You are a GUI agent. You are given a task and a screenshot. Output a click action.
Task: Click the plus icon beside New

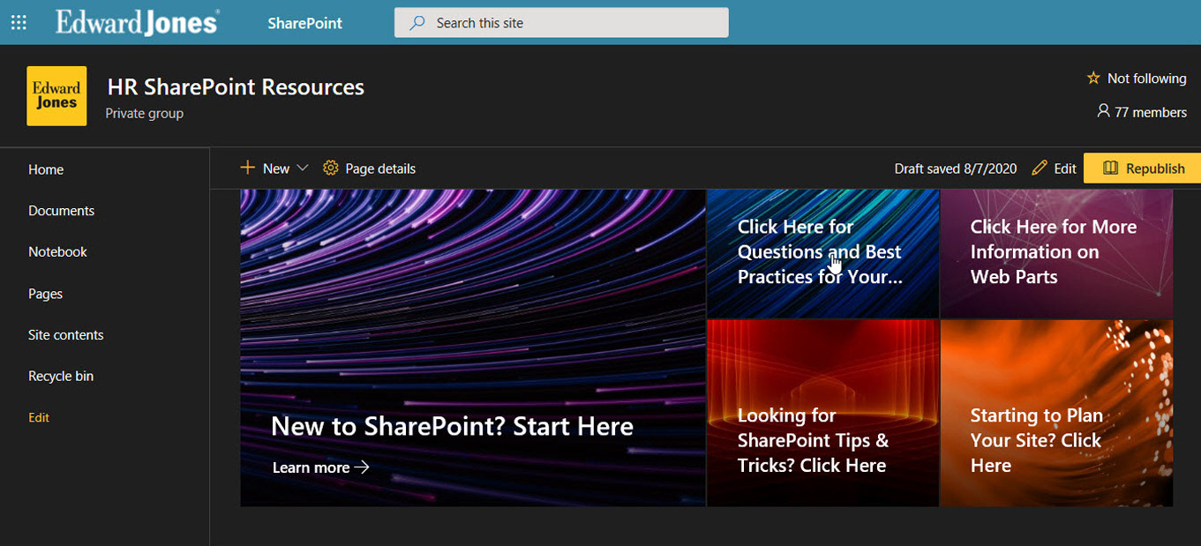247,168
